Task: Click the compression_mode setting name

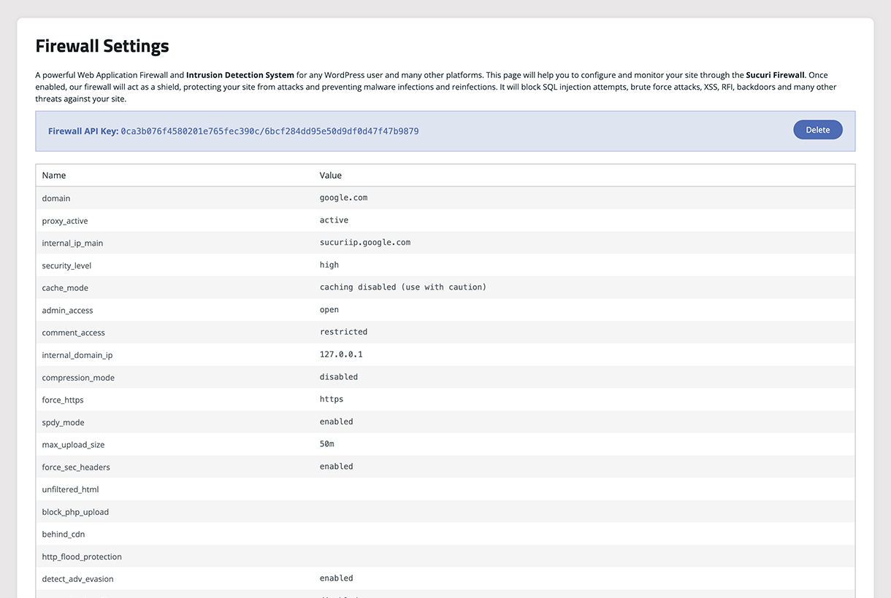Action: click(78, 378)
